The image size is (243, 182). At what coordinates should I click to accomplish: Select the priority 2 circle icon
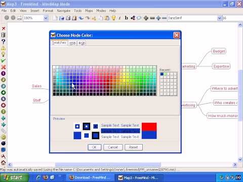tap(4, 80)
